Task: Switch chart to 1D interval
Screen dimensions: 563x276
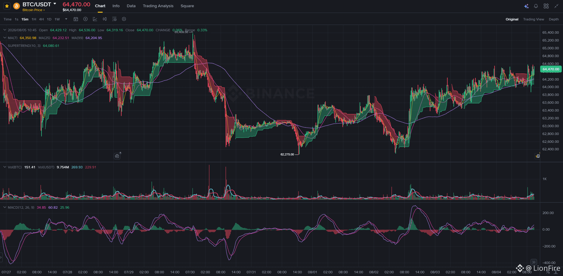Action: [49, 19]
